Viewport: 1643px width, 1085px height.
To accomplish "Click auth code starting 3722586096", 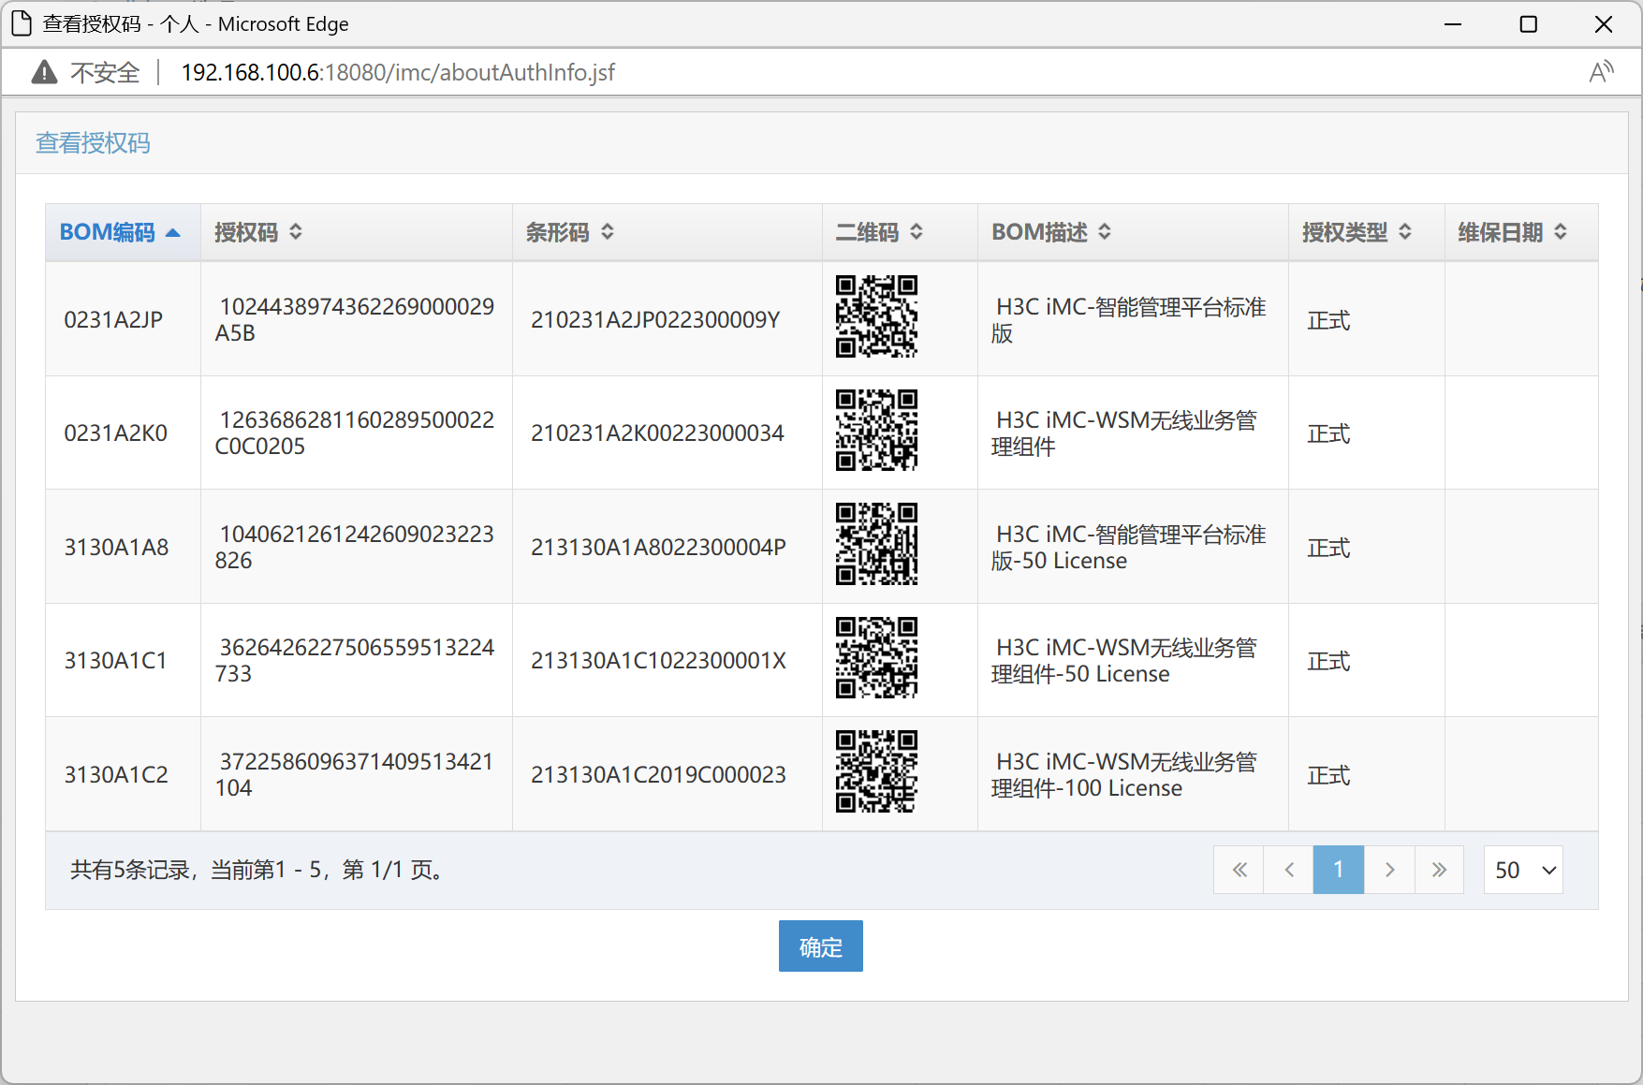I will pyautogui.click(x=355, y=774).
